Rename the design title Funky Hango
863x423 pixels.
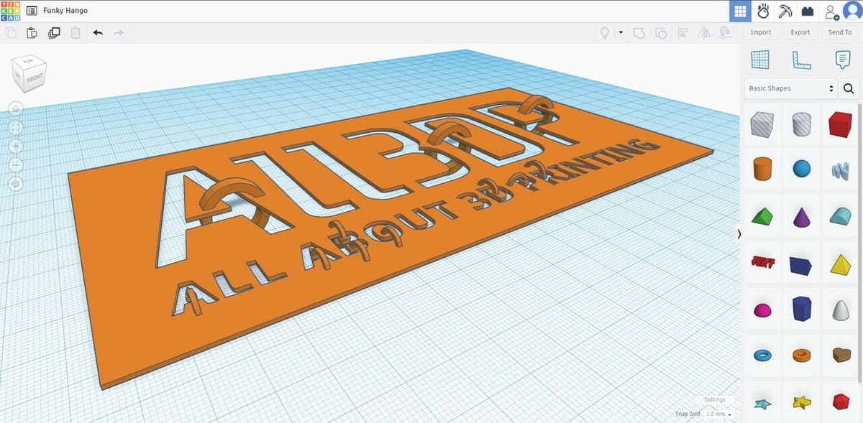click(x=65, y=11)
